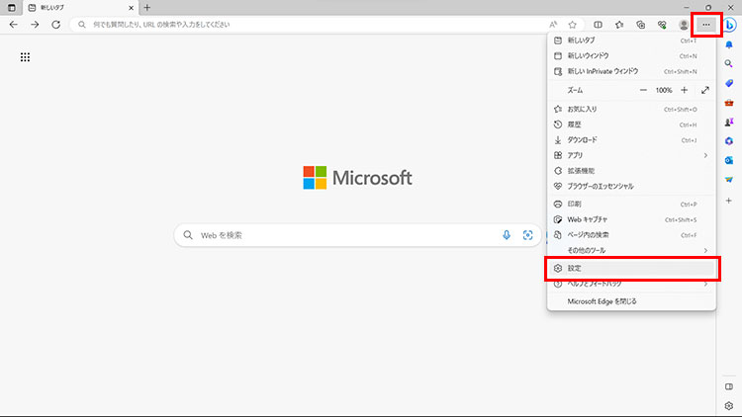Click the sidebar notification bell icon
The image size is (742, 417).
coord(729,44)
